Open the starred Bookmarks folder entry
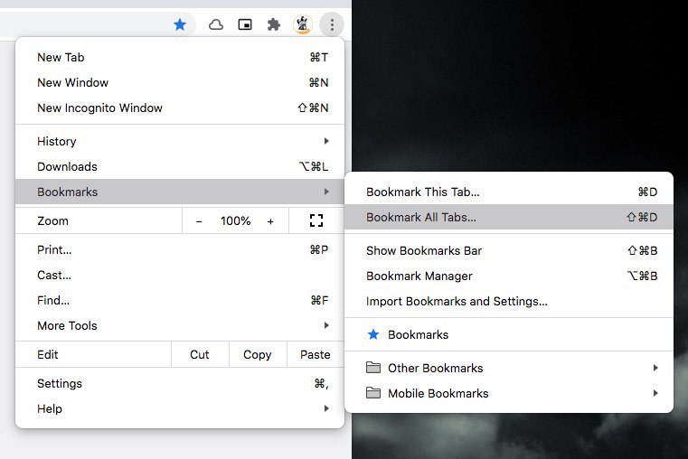The image size is (688, 459). click(x=509, y=335)
